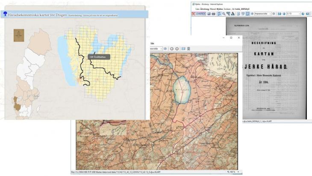The height and width of the screenshot is (176, 312).
Task: Print the Bjärke document
Action: click(x=214, y=14)
